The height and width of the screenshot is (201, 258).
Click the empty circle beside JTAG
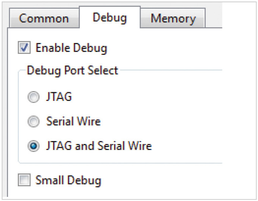point(34,97)
